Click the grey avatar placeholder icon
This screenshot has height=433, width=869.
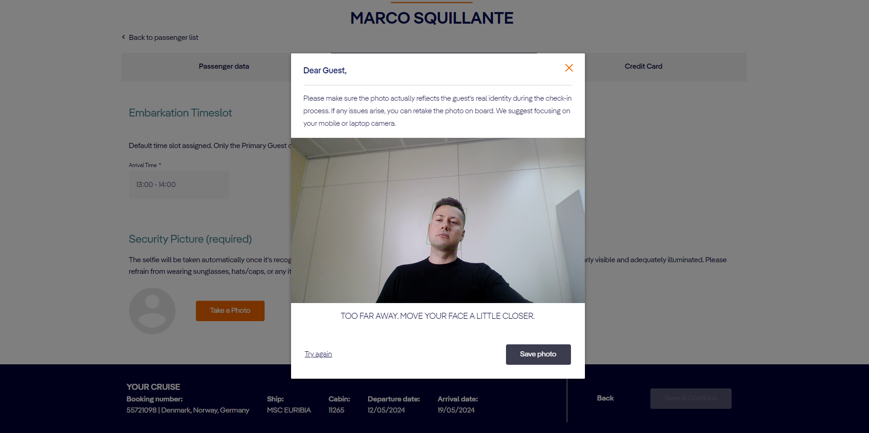click(152, 311)
